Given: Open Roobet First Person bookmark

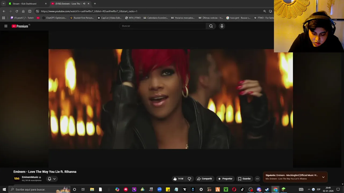Looking at the screenshot, I should [82, 18].
